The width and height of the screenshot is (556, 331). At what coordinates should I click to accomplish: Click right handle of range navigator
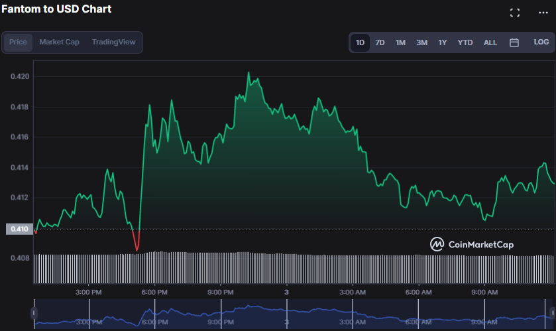(x=553, y=313)
